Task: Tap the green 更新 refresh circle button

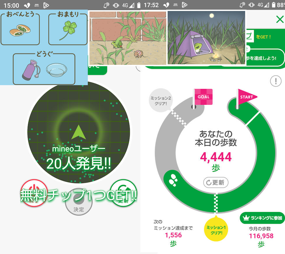Action: coord(123,193)
